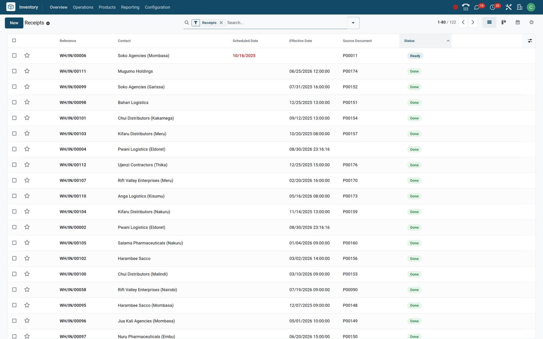
Task: Select checkbox for WH/IN/00103
Action: [14, 133]
